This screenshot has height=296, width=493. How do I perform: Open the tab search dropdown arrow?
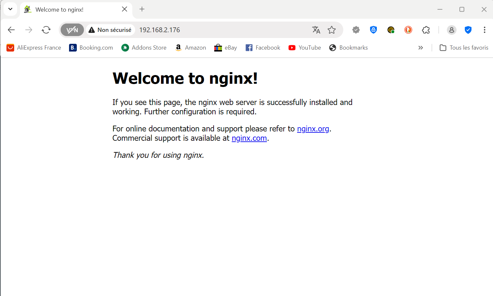click(x=10, y=9)
